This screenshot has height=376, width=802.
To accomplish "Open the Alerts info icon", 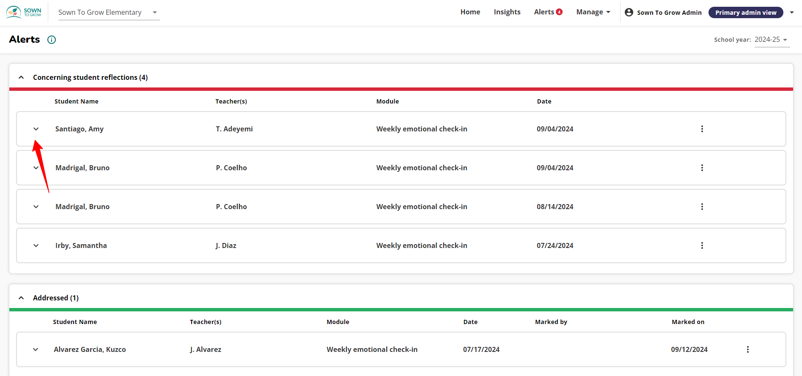I will click(52, 40).
